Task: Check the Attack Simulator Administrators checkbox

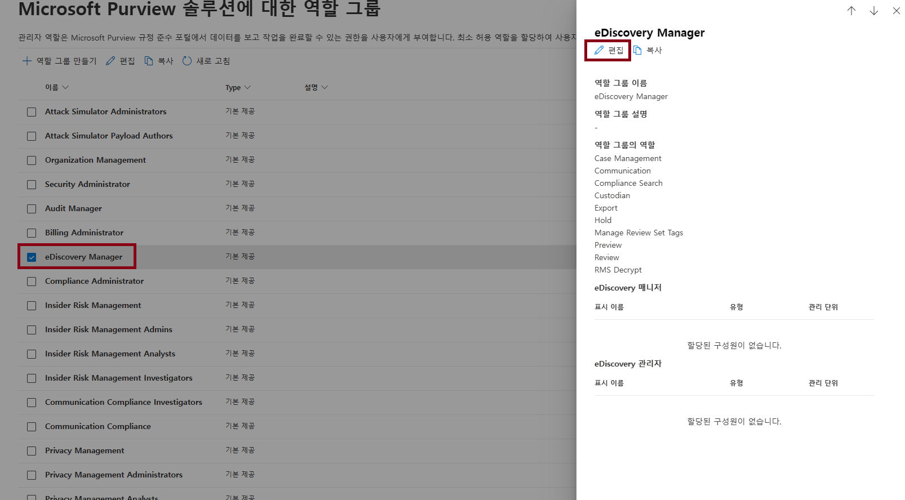Action: (x=32, y=112)
